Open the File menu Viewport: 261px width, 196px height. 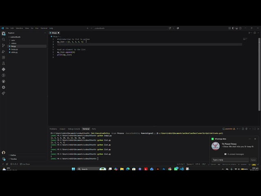pos(7,28)
